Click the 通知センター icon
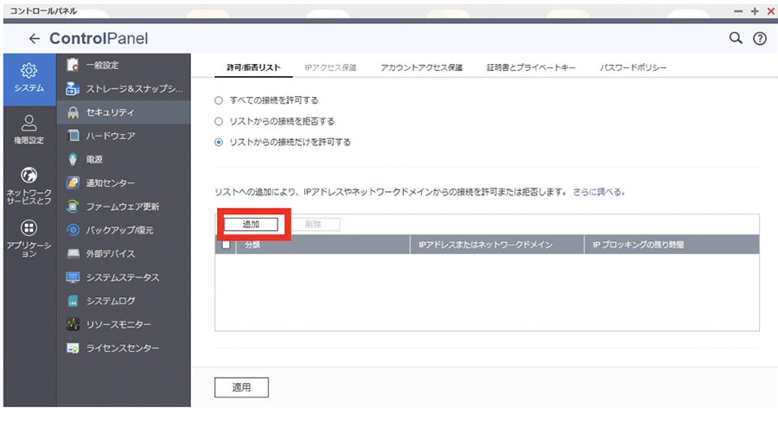 click(73, 182)
